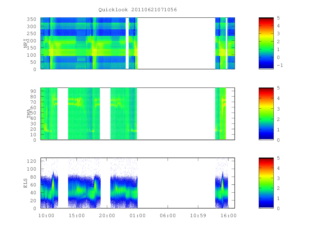Pick the ELS panel color scale bar
Viewport: 313px width, 234px height.
[266, 183]
